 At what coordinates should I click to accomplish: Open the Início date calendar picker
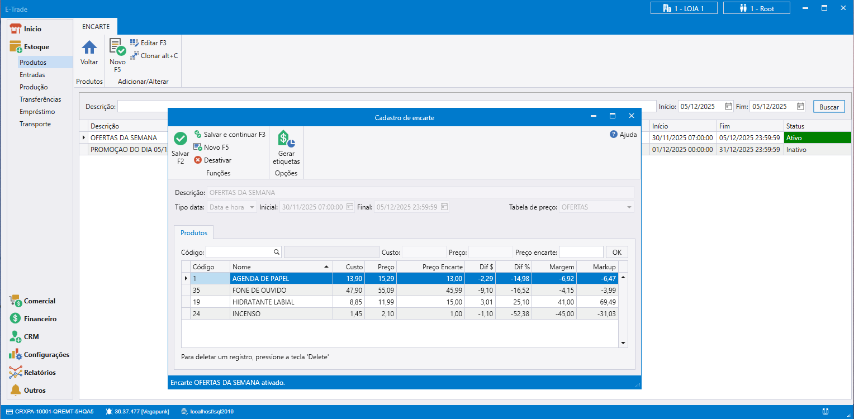(728, 106)
